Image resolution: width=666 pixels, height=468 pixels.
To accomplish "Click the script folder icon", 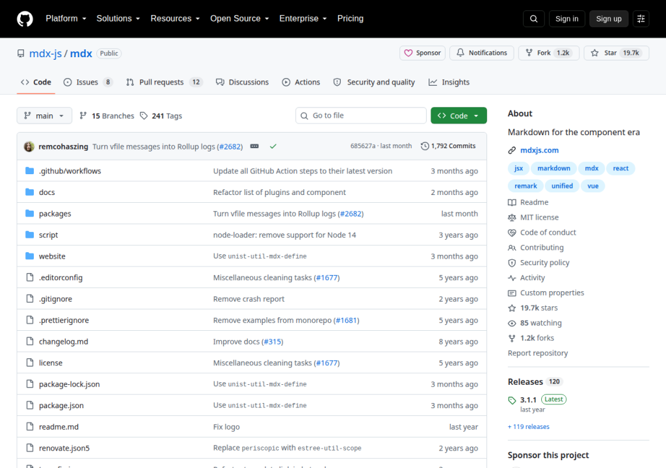I will tap(30, 235).
